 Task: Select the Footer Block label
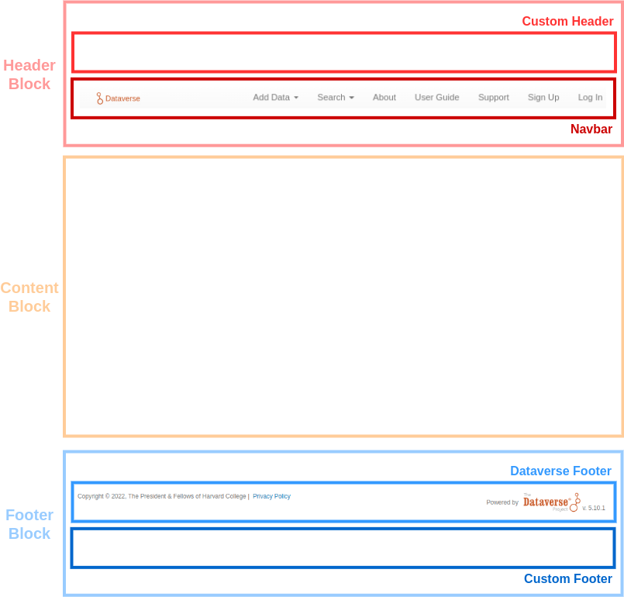[29, 524]
